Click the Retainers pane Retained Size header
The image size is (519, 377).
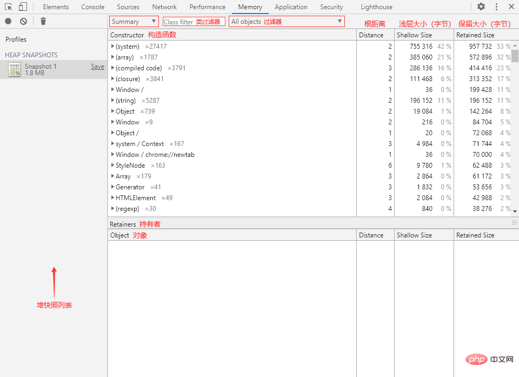(x=486, y=235)
